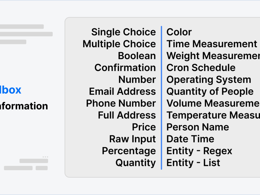Select the Time Measurement type
Viewport: 260px width, 195px height.
[212, 44]
